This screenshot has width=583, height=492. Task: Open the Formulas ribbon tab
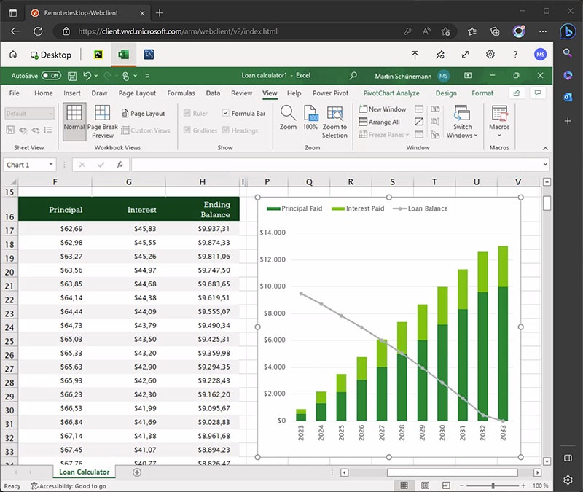[x=181, y=93]
